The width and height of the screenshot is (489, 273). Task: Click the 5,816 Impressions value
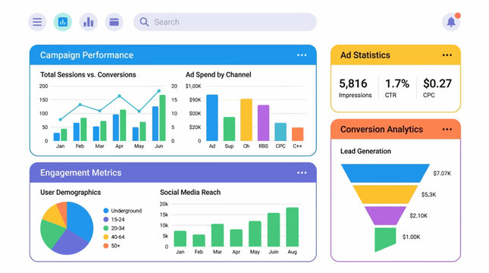click(x=353, y=83)
